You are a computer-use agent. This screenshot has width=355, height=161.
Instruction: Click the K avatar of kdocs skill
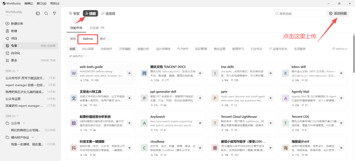click(x=286, y=73)
